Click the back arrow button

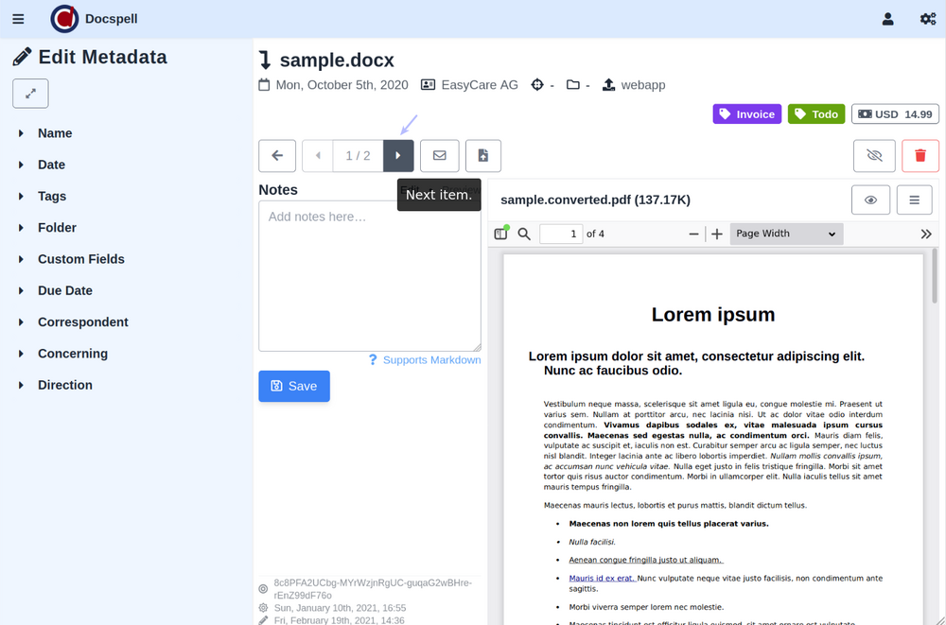(277, 156)
